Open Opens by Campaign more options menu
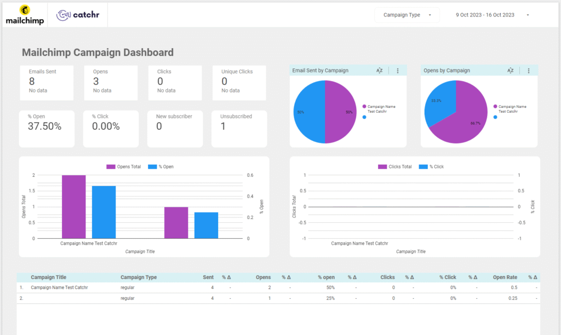The height and width of the screenshot is (335, 561). point(529,71)
